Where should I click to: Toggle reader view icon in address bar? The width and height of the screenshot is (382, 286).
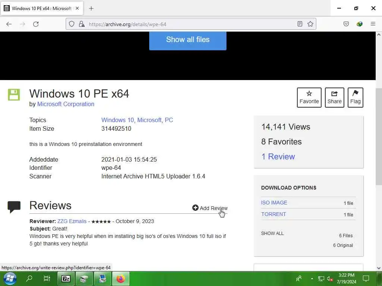[300, 24]
